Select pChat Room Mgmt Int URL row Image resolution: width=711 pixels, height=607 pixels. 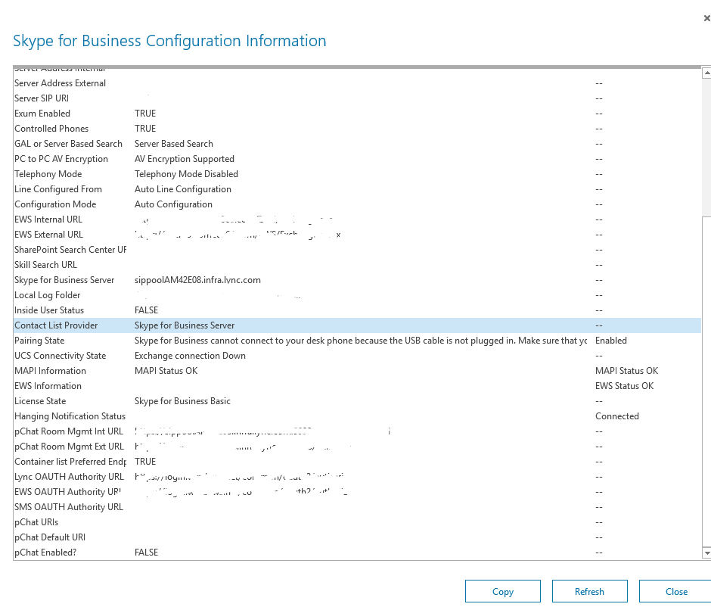click(357, 431)
